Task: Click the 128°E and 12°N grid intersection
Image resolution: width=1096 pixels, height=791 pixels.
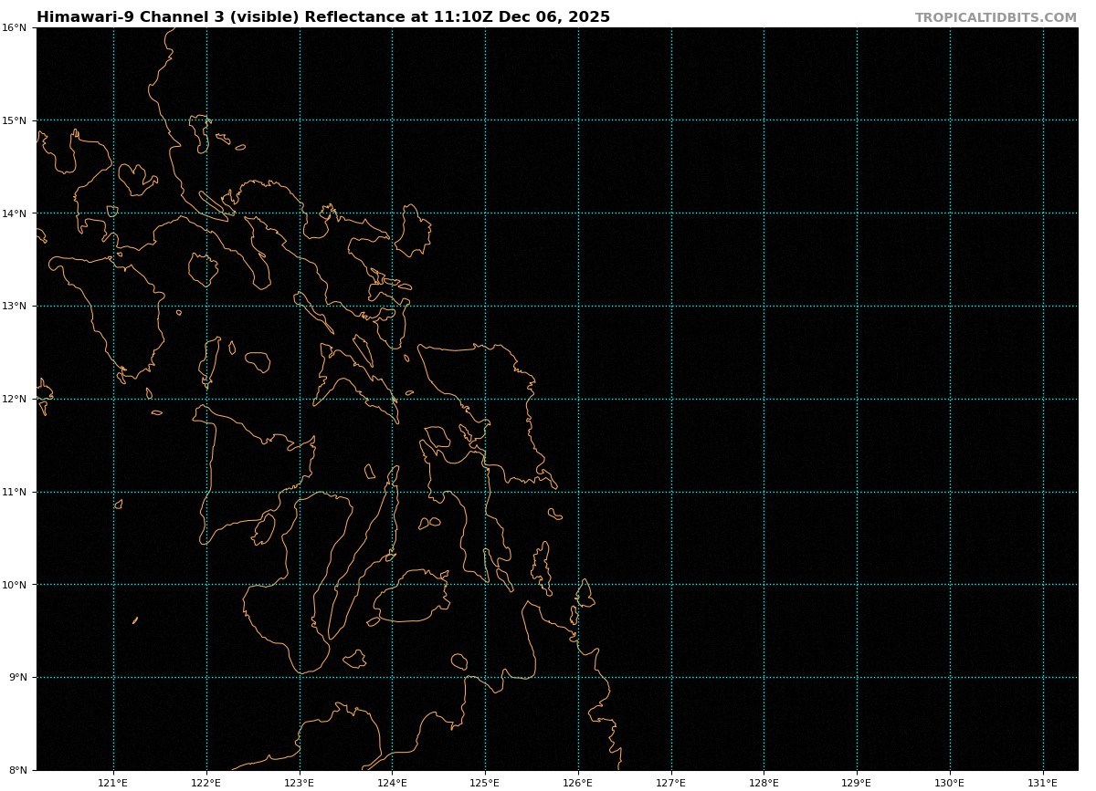Action: pos(764,399)
